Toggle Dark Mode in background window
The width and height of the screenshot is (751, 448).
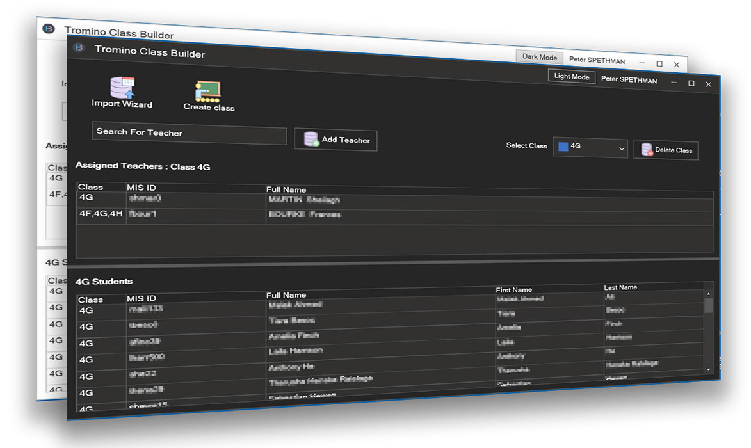pos(539,57)
